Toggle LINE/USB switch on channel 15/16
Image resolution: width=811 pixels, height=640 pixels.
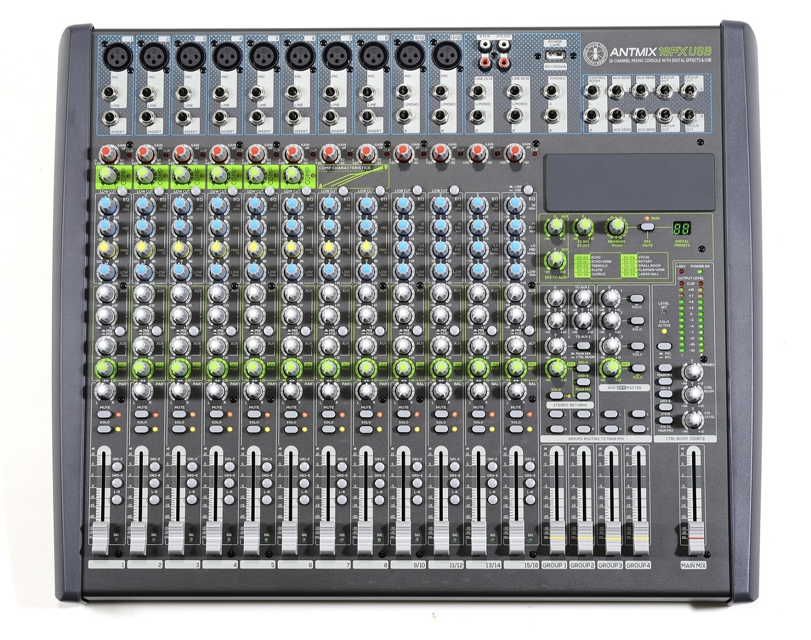click(529, 190)
